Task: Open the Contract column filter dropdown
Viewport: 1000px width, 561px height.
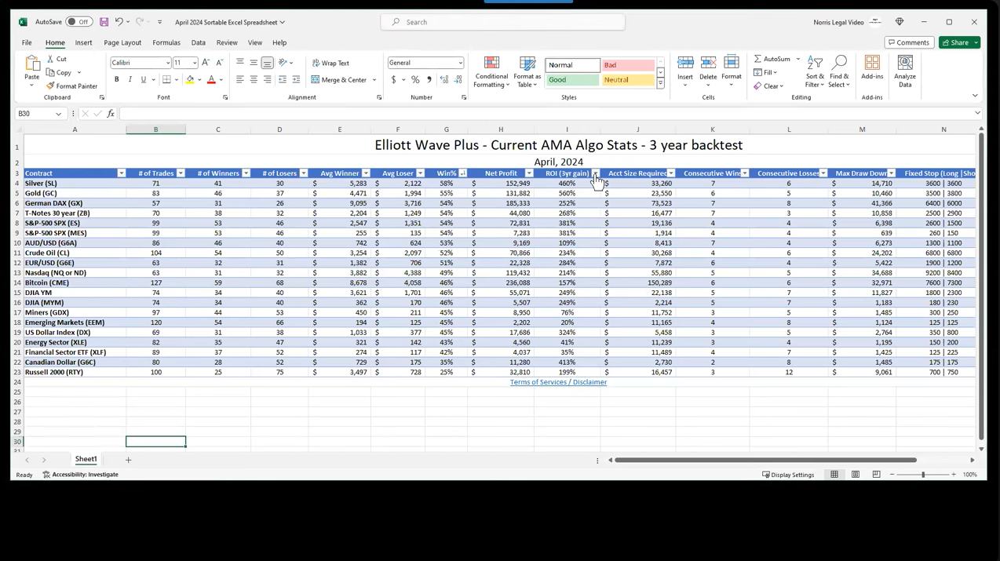Action: pos(121,173)
